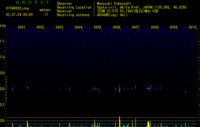The height and width of the screenshot is (127, 200).
Task: Click time marker 0001
Action: click(x=21, y=27)
